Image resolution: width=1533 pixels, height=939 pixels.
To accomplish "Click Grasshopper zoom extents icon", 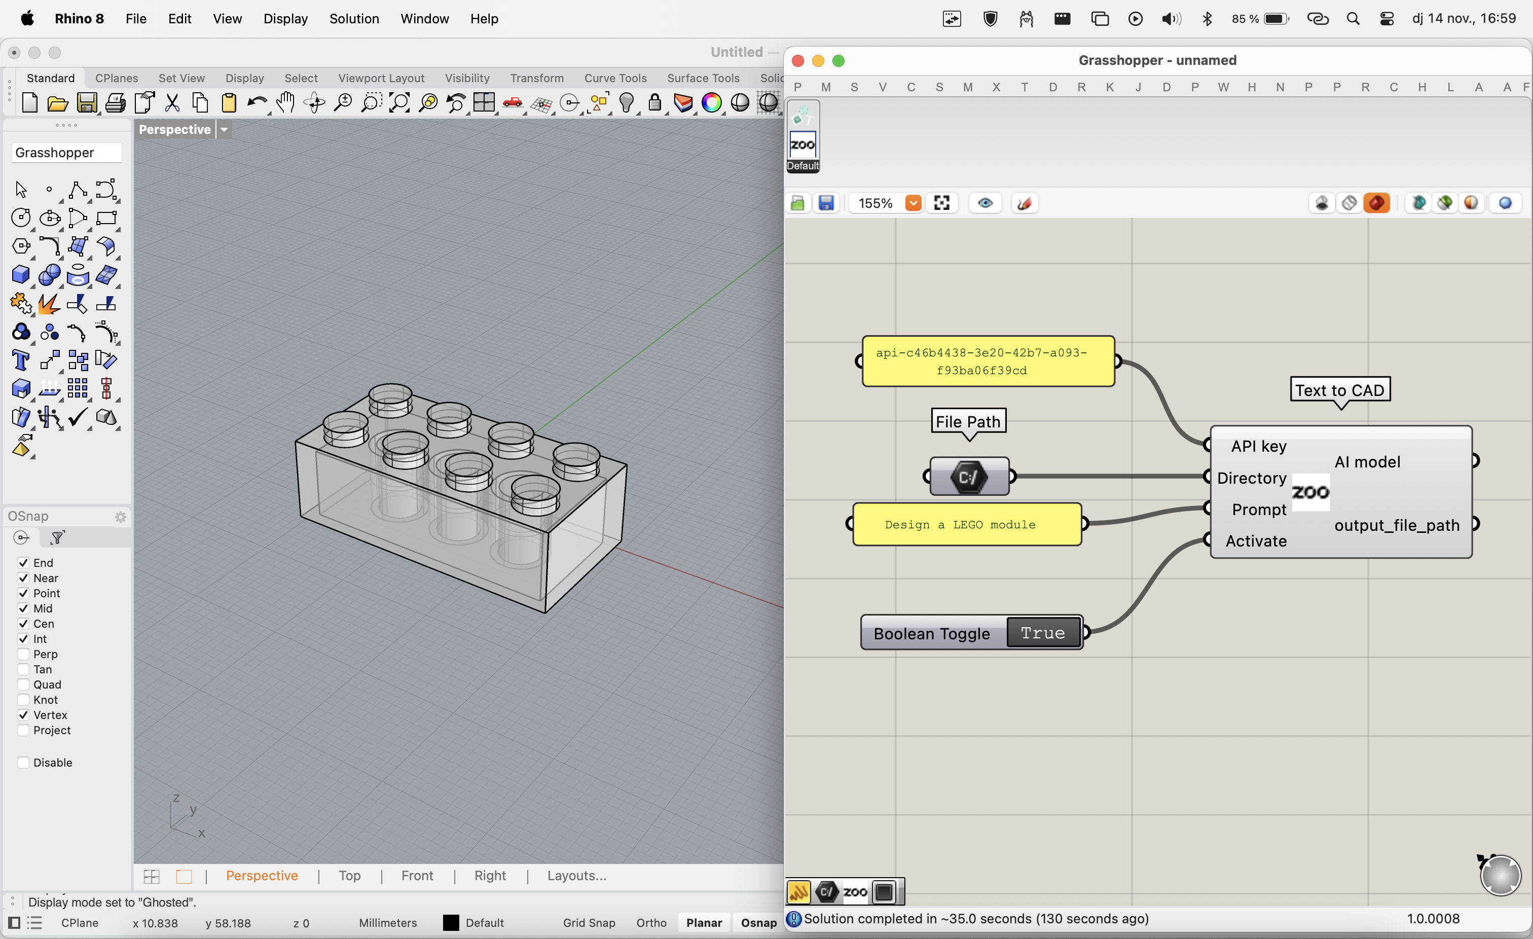I will pyautogui.click(x=942, y=203).
